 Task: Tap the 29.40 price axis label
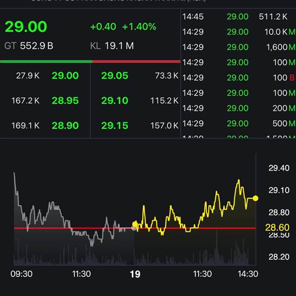pos(279,168)
